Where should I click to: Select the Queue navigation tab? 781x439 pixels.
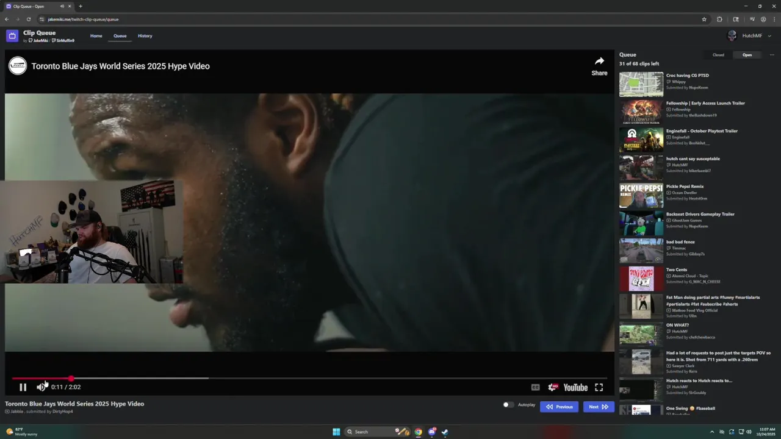coord(120,36)
